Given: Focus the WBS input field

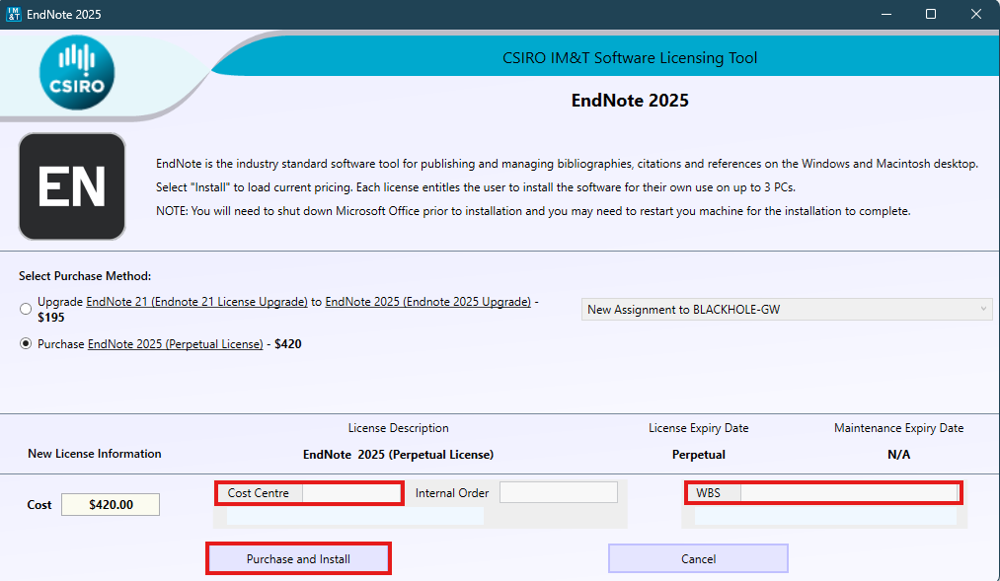Looking at the screenshot, I should (850, 493).
